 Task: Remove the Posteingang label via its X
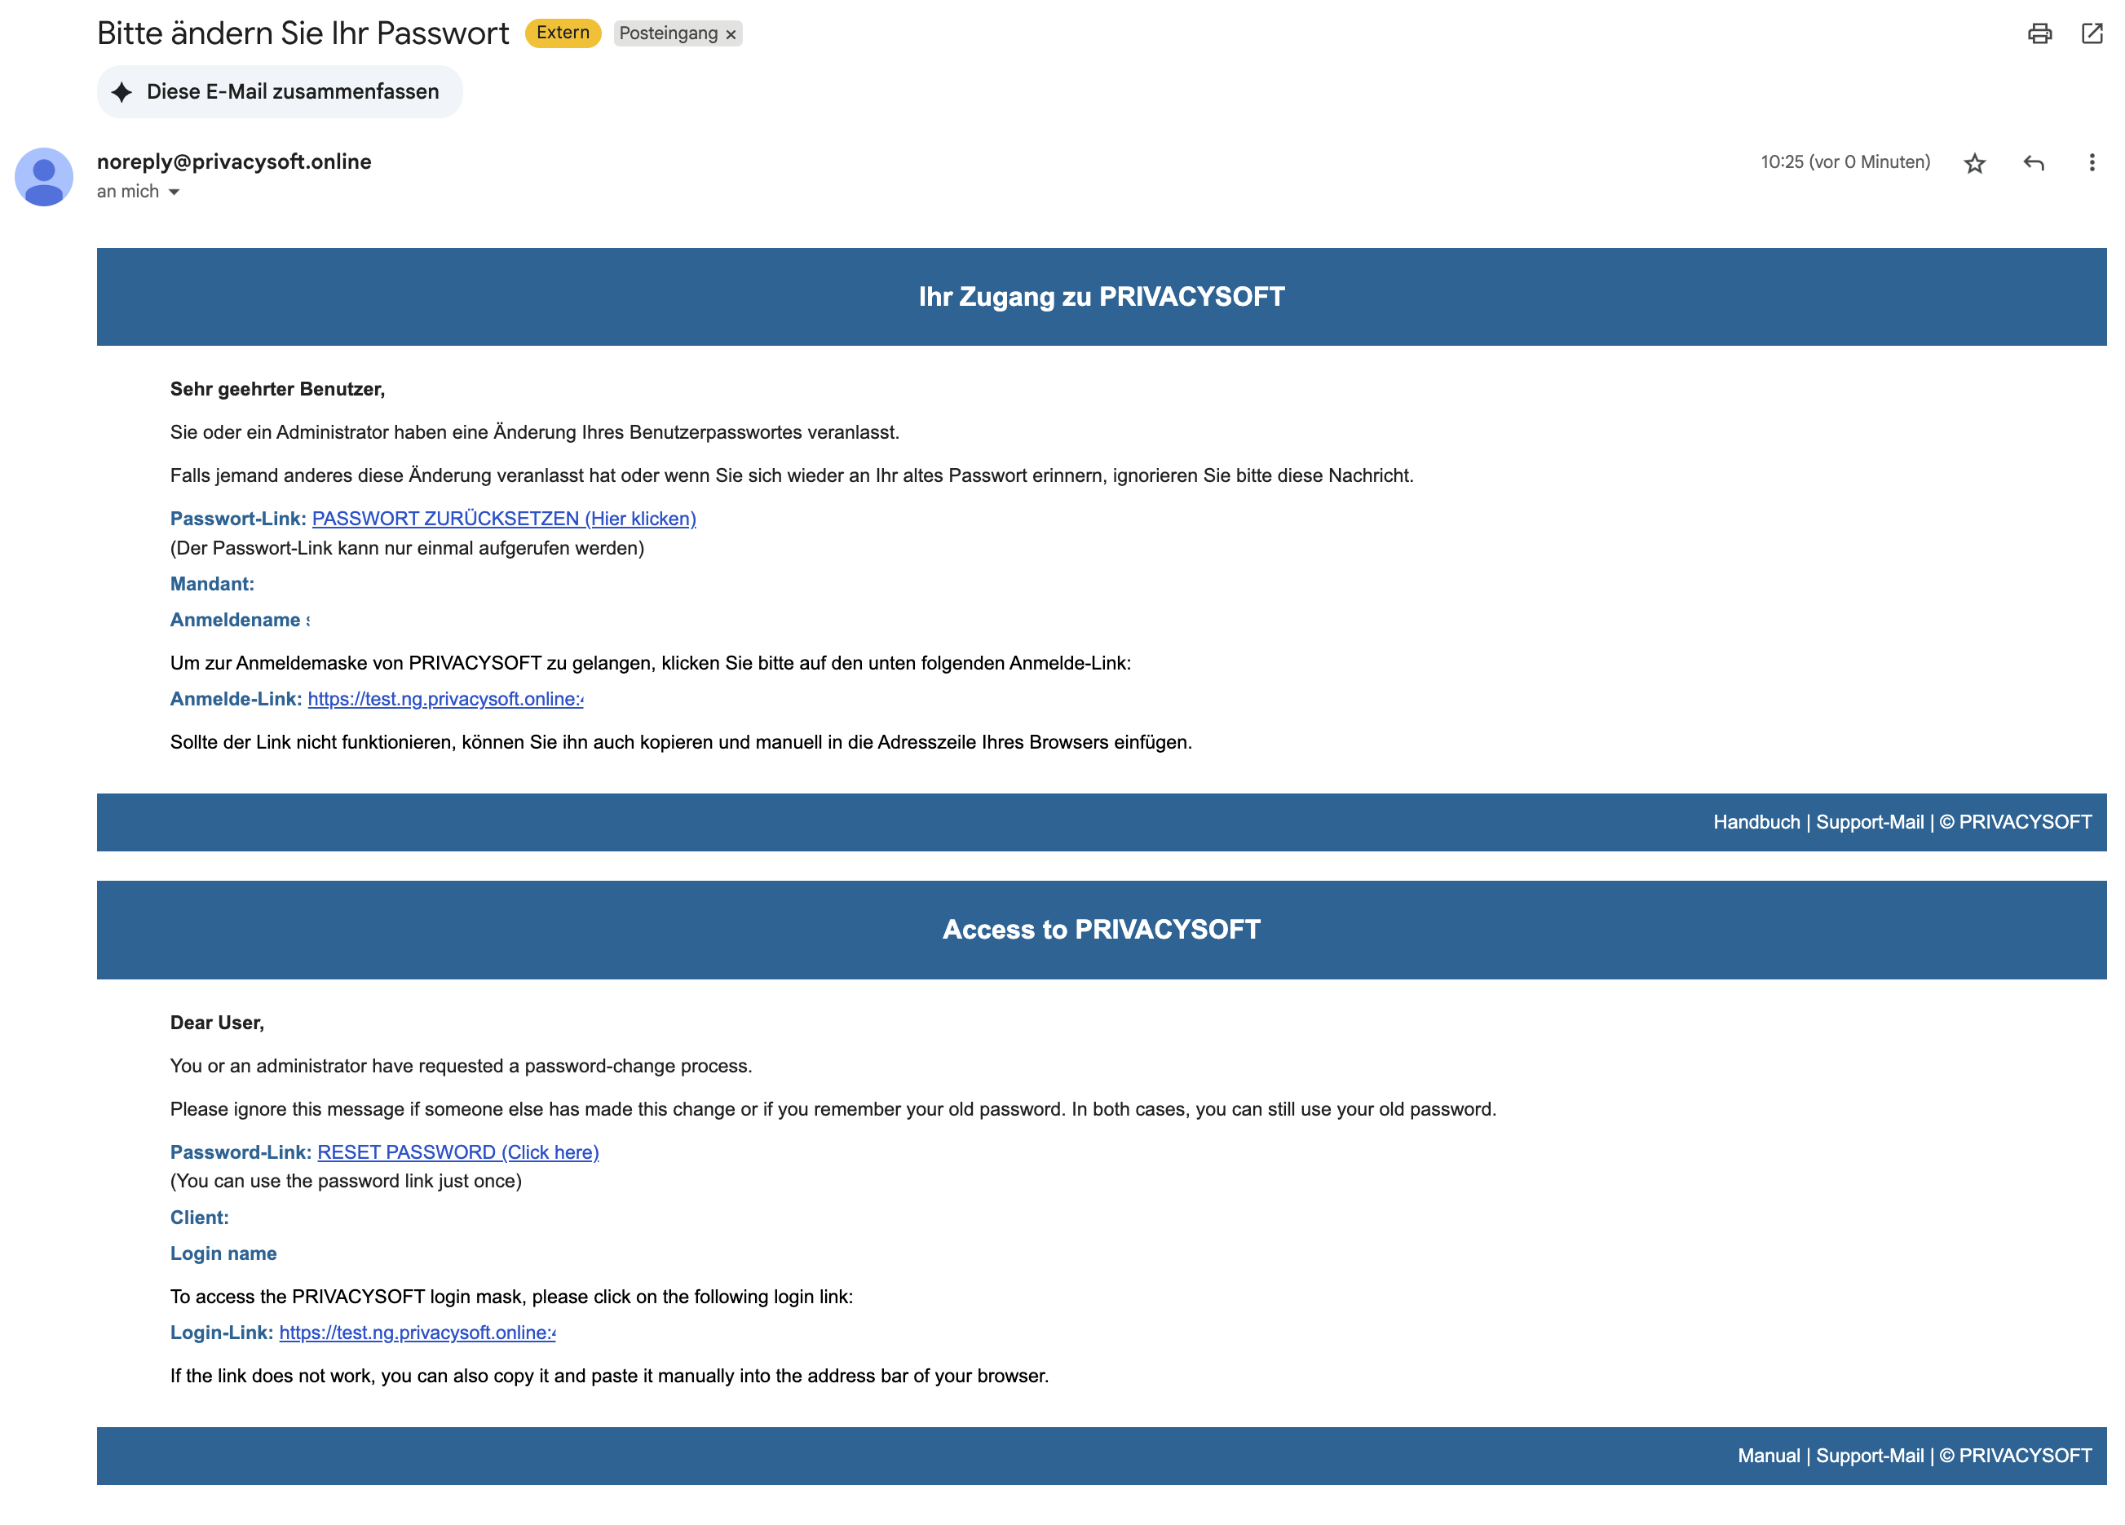tap(731, 35)
